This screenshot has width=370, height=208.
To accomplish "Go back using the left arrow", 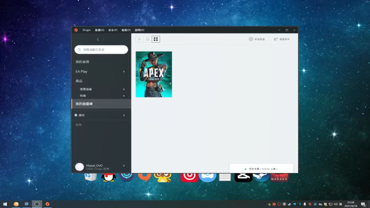I will pyautogui.click(x=98, y=39).
